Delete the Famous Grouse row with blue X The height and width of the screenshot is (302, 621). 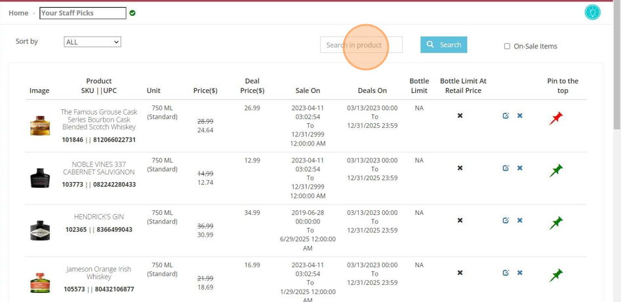tap(520, 115)
